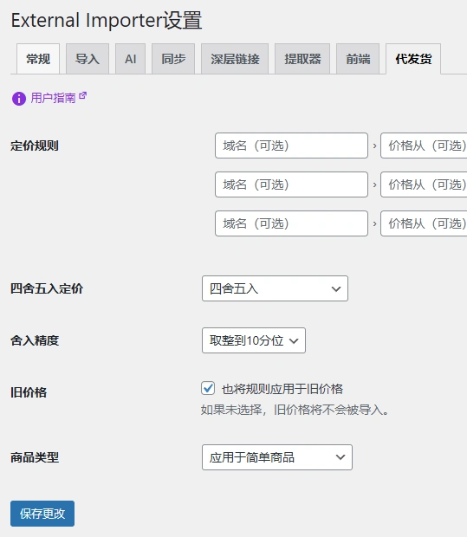Open the 舍入精度 dropdown showing 取整到10分位

pos(254,340)
